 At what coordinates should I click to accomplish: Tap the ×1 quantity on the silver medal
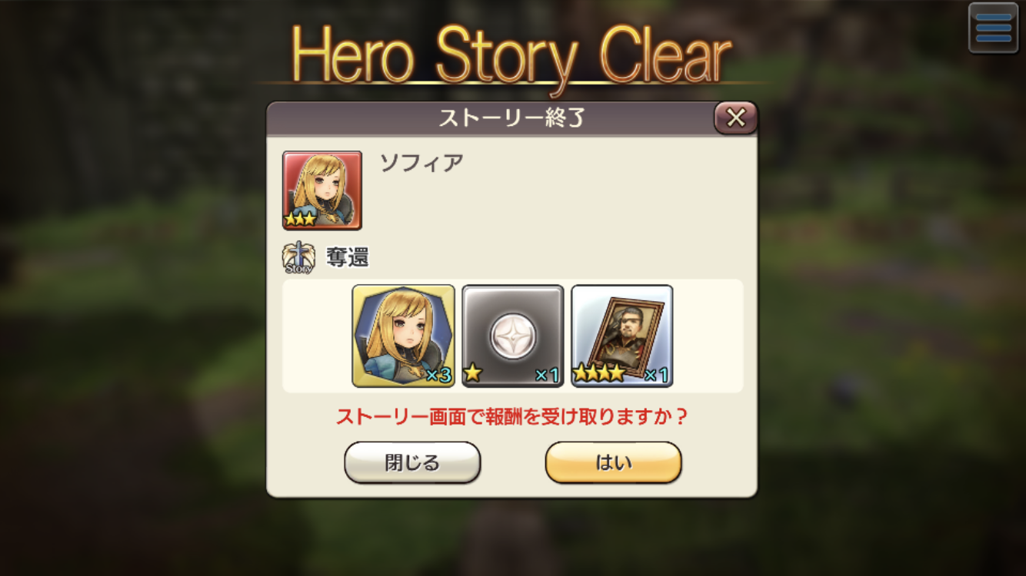click(x=547, y=376)
